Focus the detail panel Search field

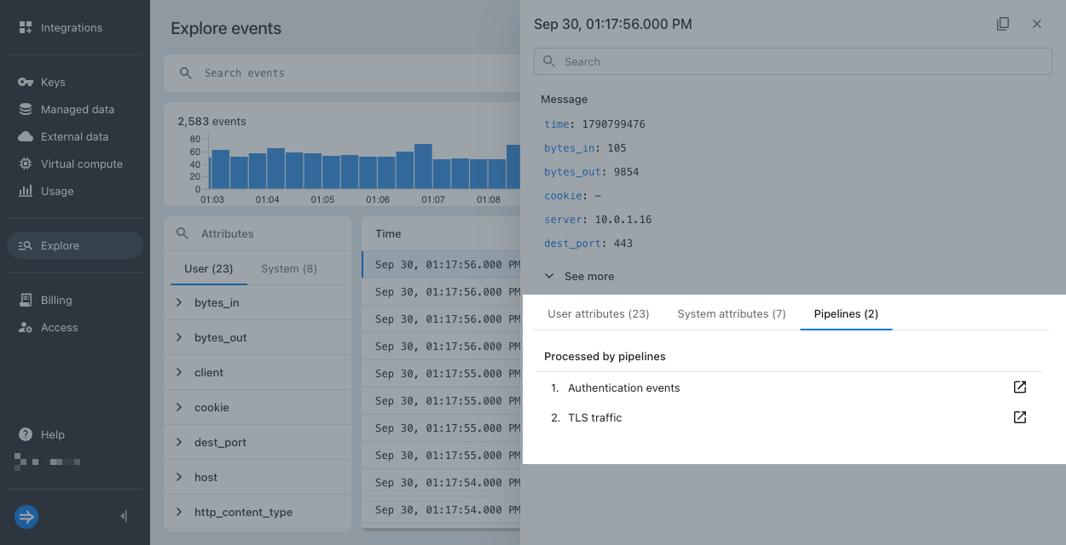(x=793, y=61)
